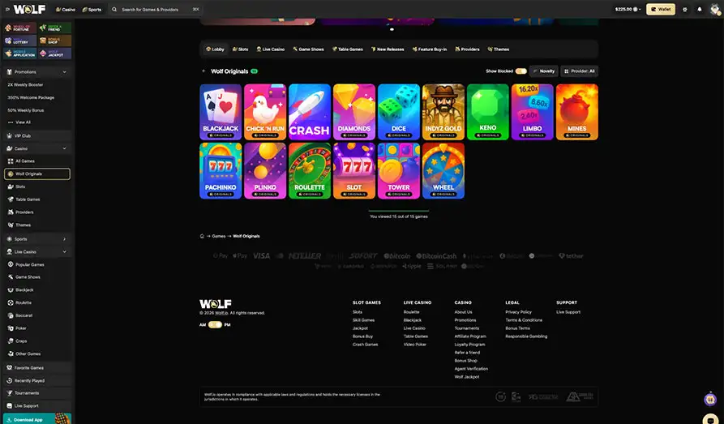Switch to the New Releases tab
This screenshot has height=424, width=724.
pos(388,49)
